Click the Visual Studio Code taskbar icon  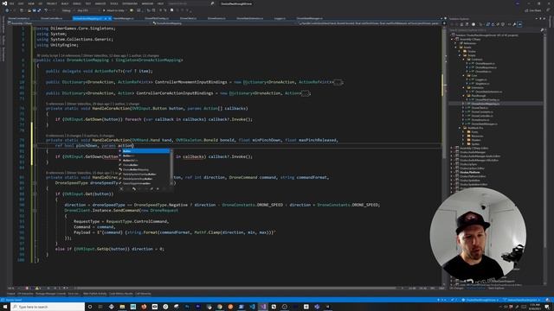(252, 307)
